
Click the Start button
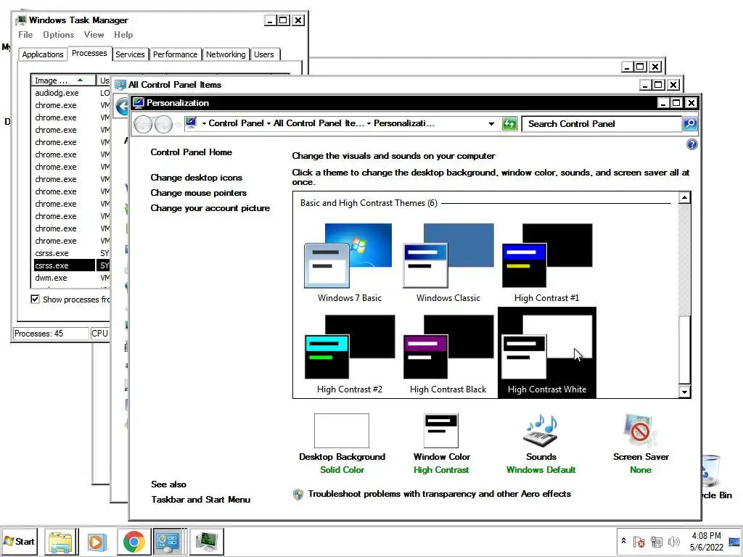click(x=20, y=541)
